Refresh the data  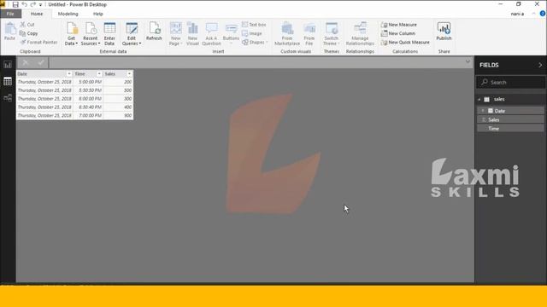(154, 32)
